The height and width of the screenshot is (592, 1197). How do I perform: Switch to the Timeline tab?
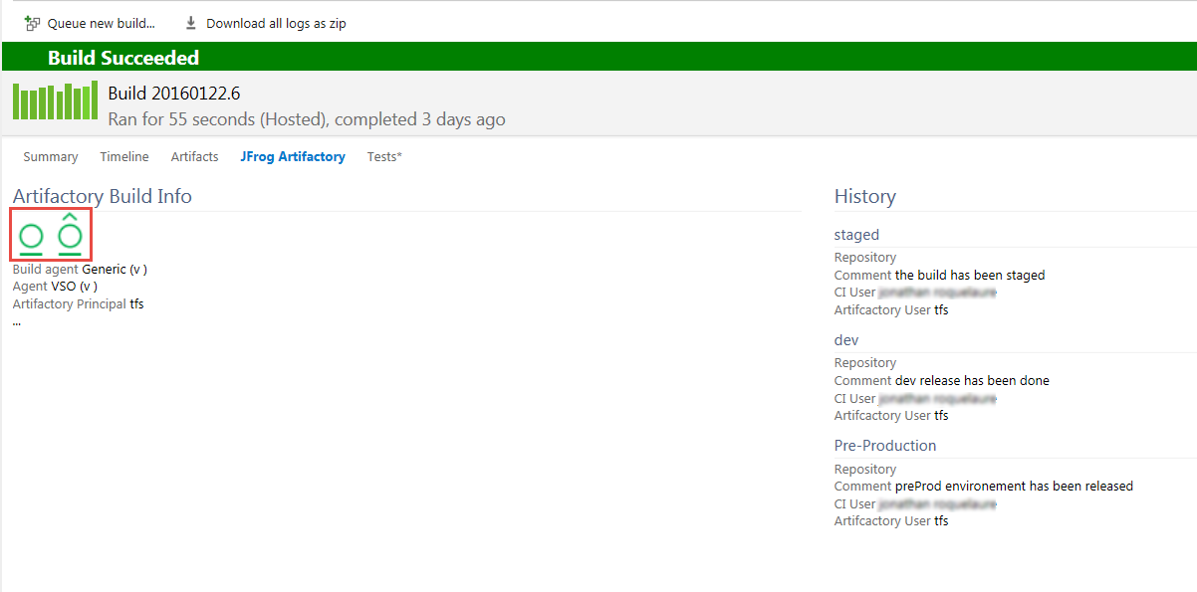(124, 156)
